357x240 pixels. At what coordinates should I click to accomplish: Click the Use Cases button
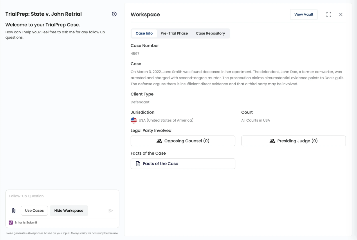[x=34, y=211]
